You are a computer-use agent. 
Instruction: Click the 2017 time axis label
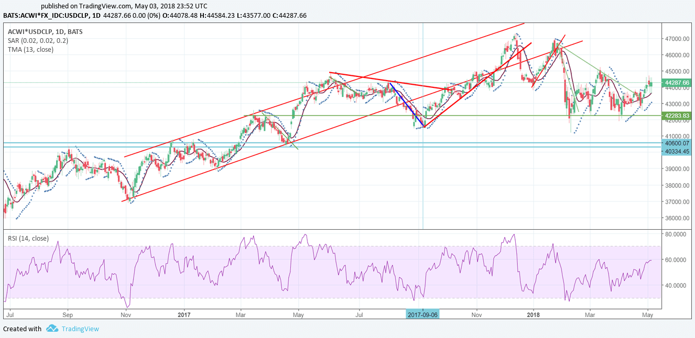coord(184,315)
